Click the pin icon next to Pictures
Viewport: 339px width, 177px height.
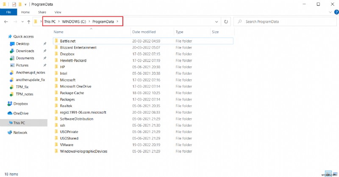pos(45,65)
